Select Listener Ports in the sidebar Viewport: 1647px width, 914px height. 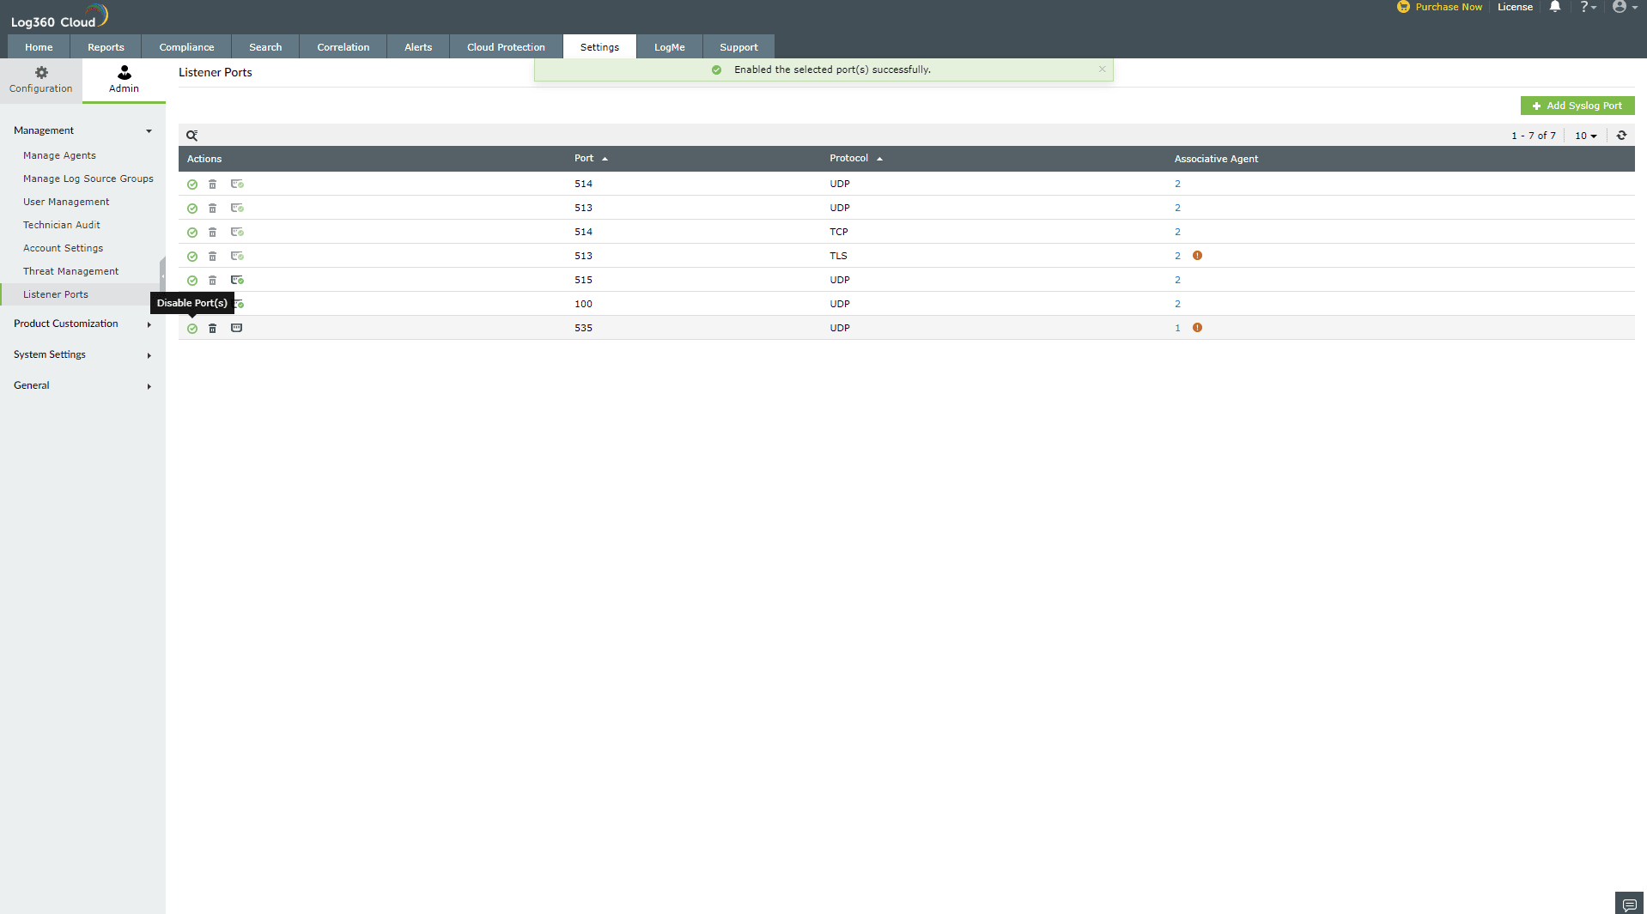[56, 294]
